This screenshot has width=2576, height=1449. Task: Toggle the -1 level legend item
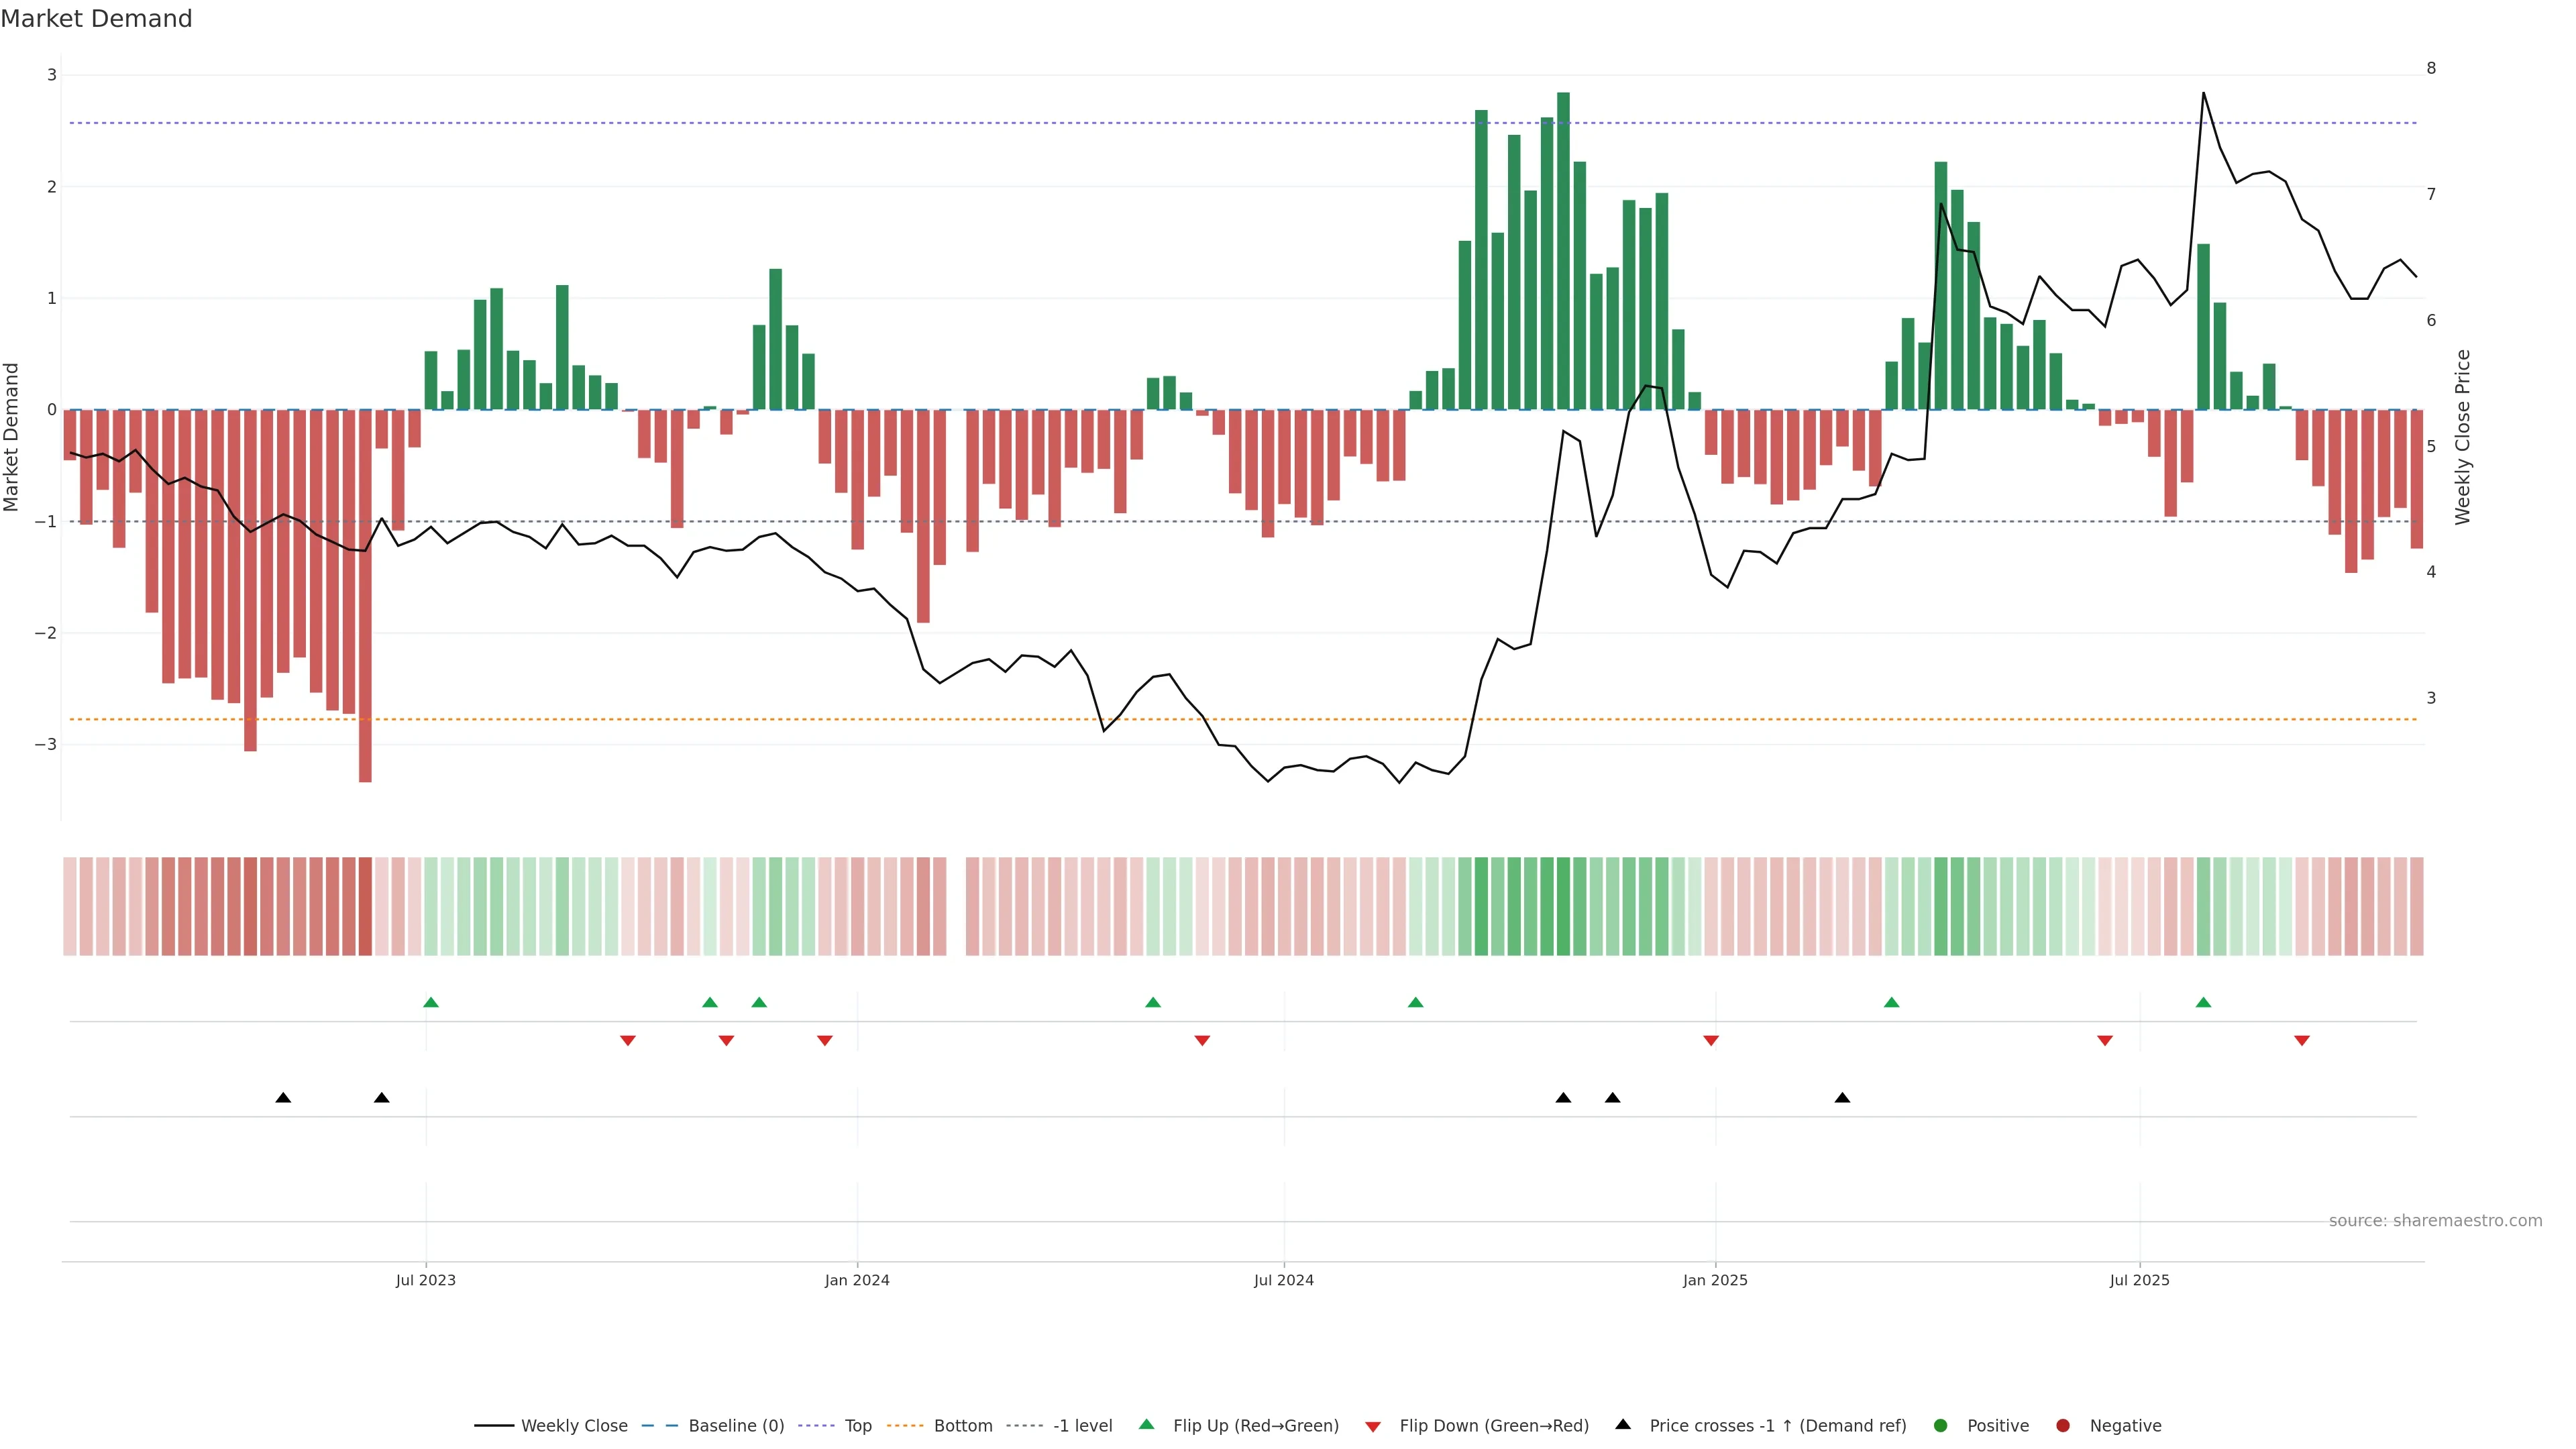1082,1426
